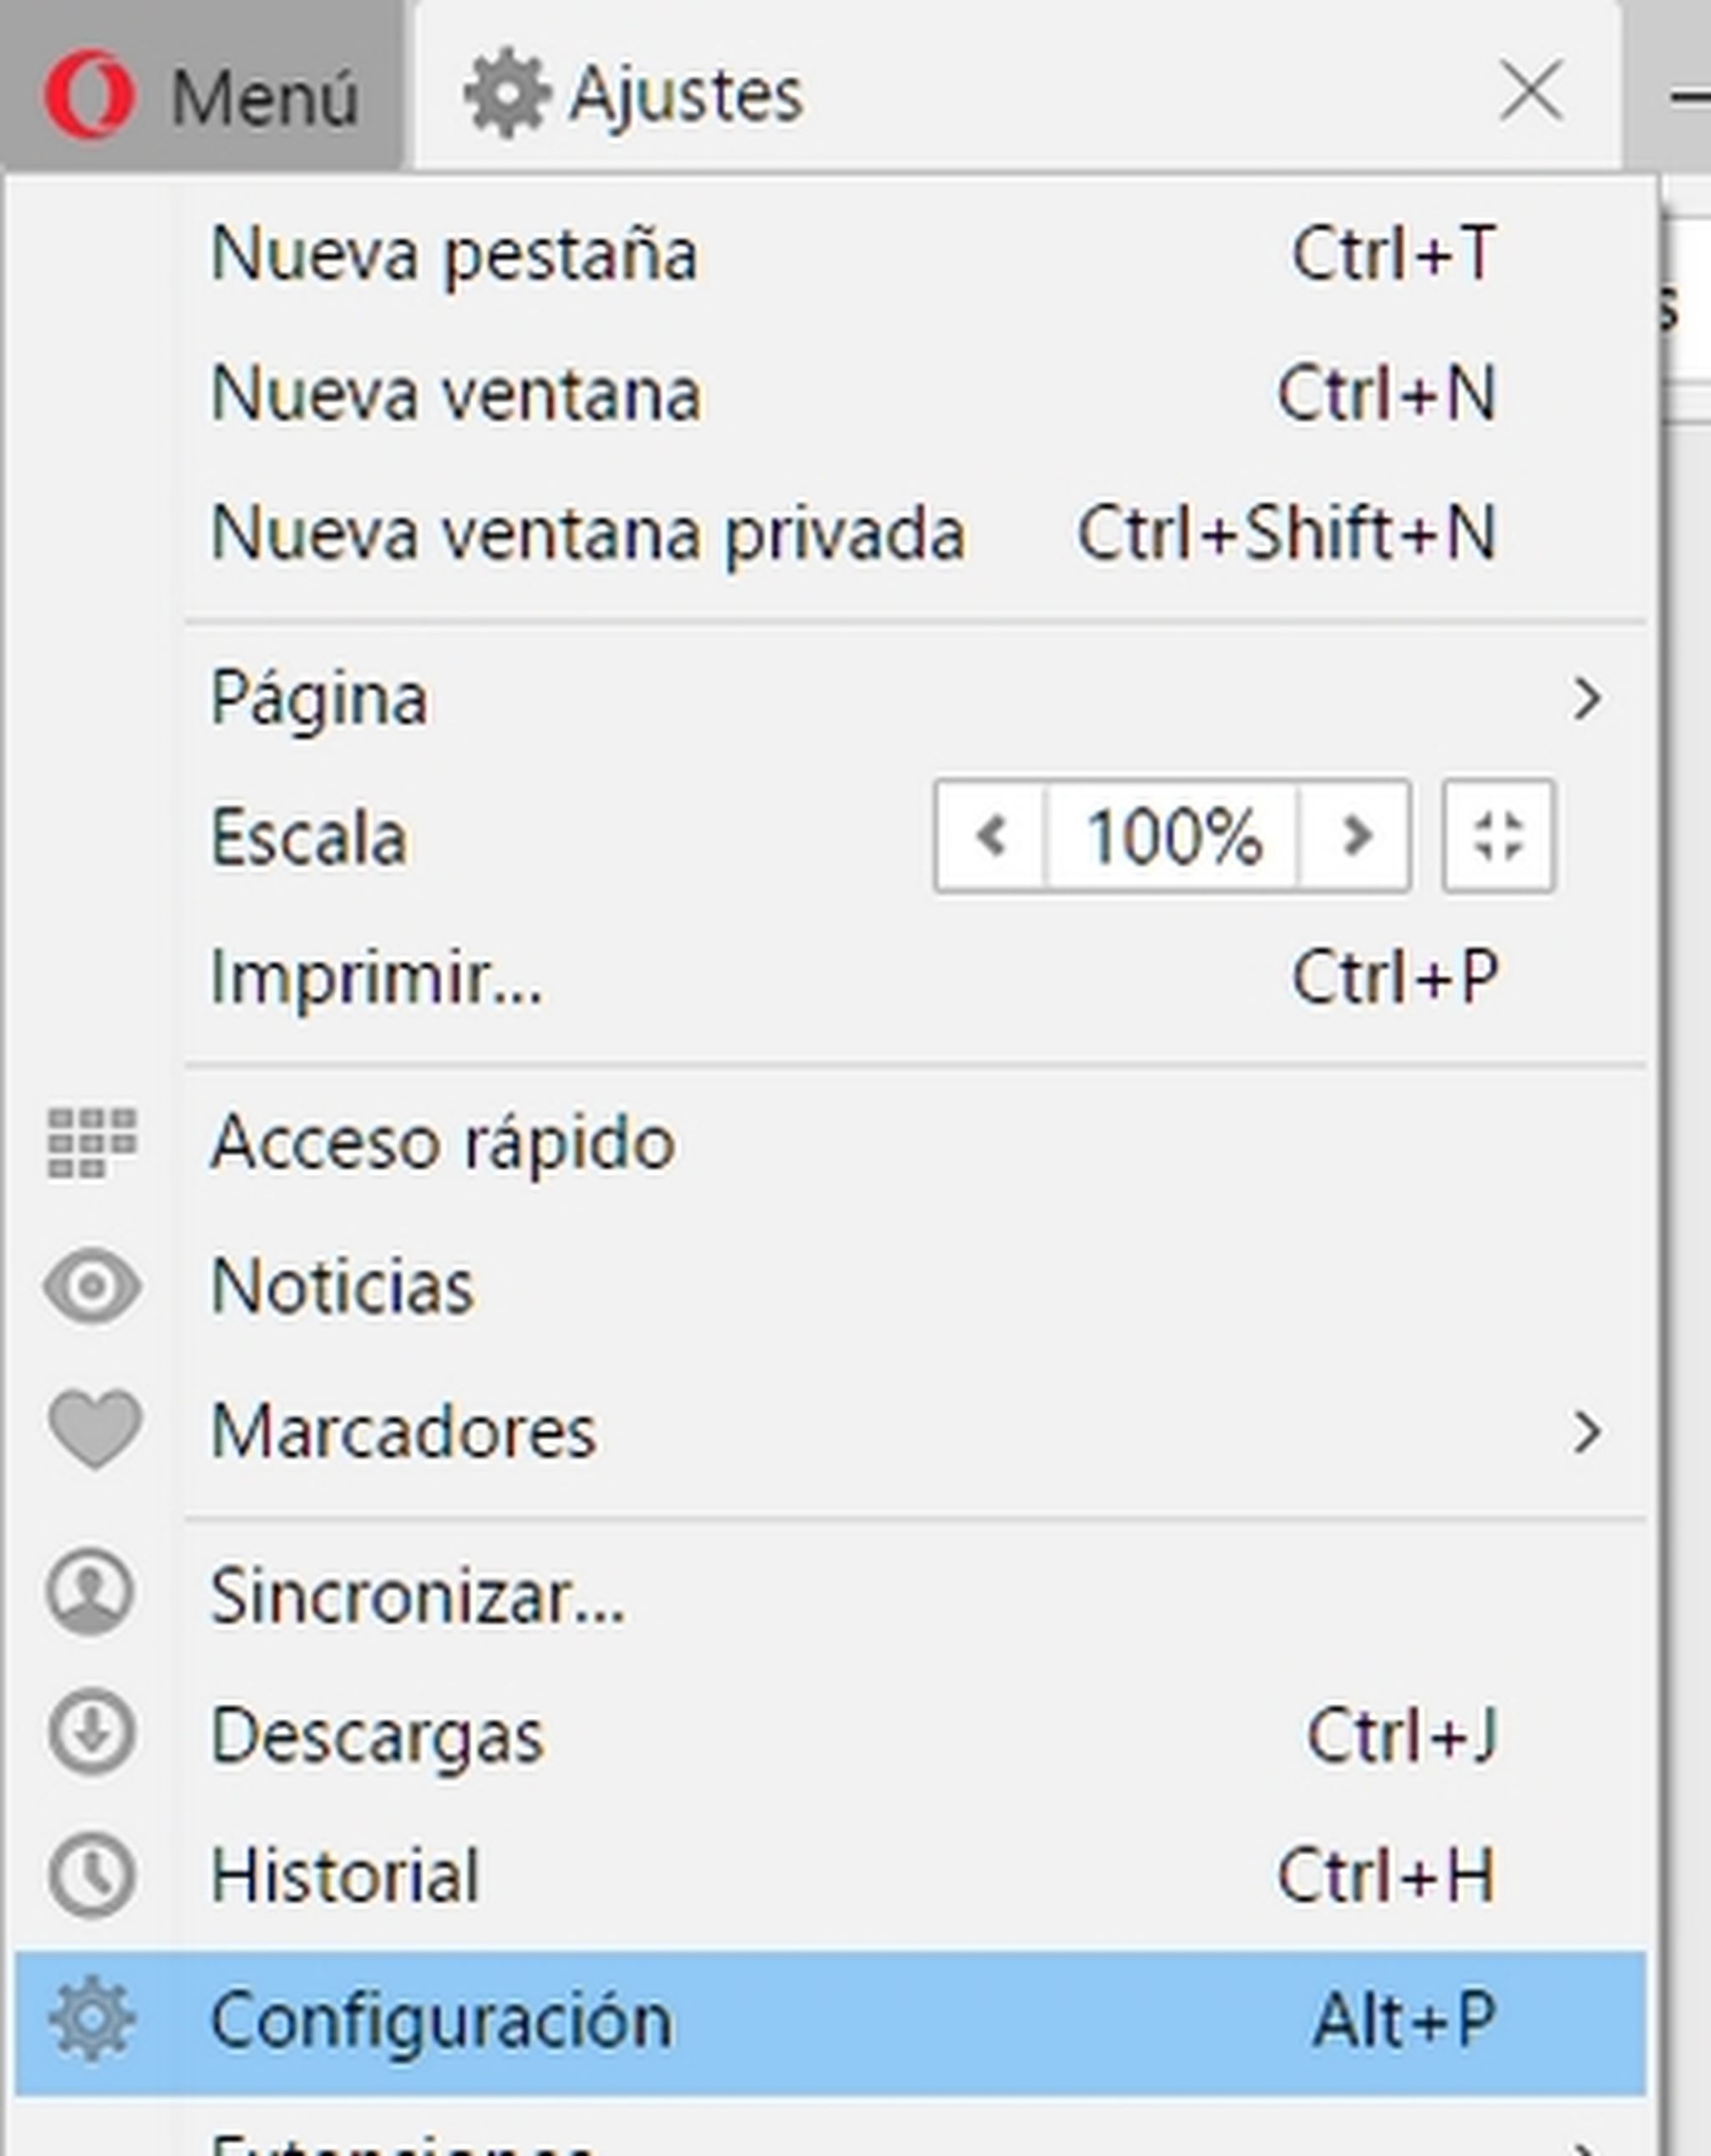Expand the Marcadores submenu arrow

click(1586, 1432)
